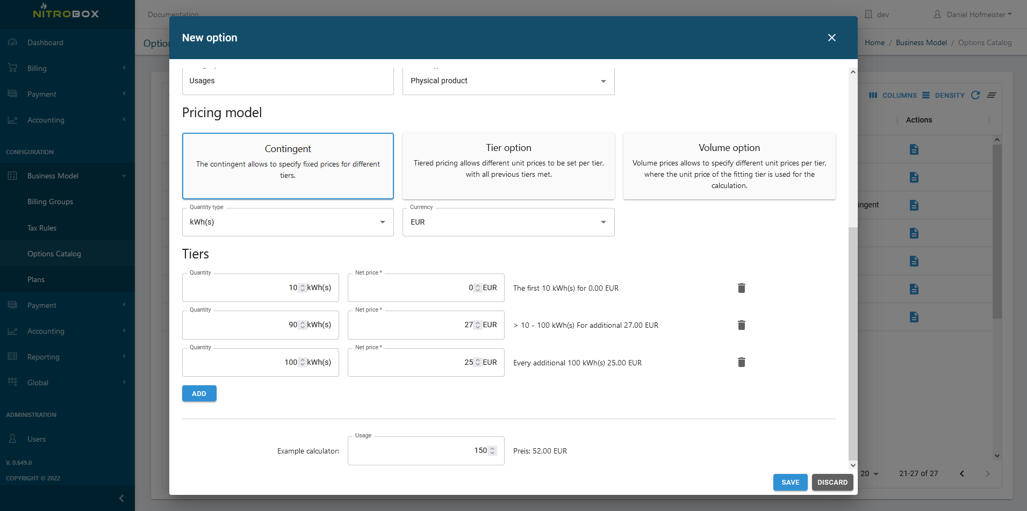Click the Users icon under Administration

point(12,439)
